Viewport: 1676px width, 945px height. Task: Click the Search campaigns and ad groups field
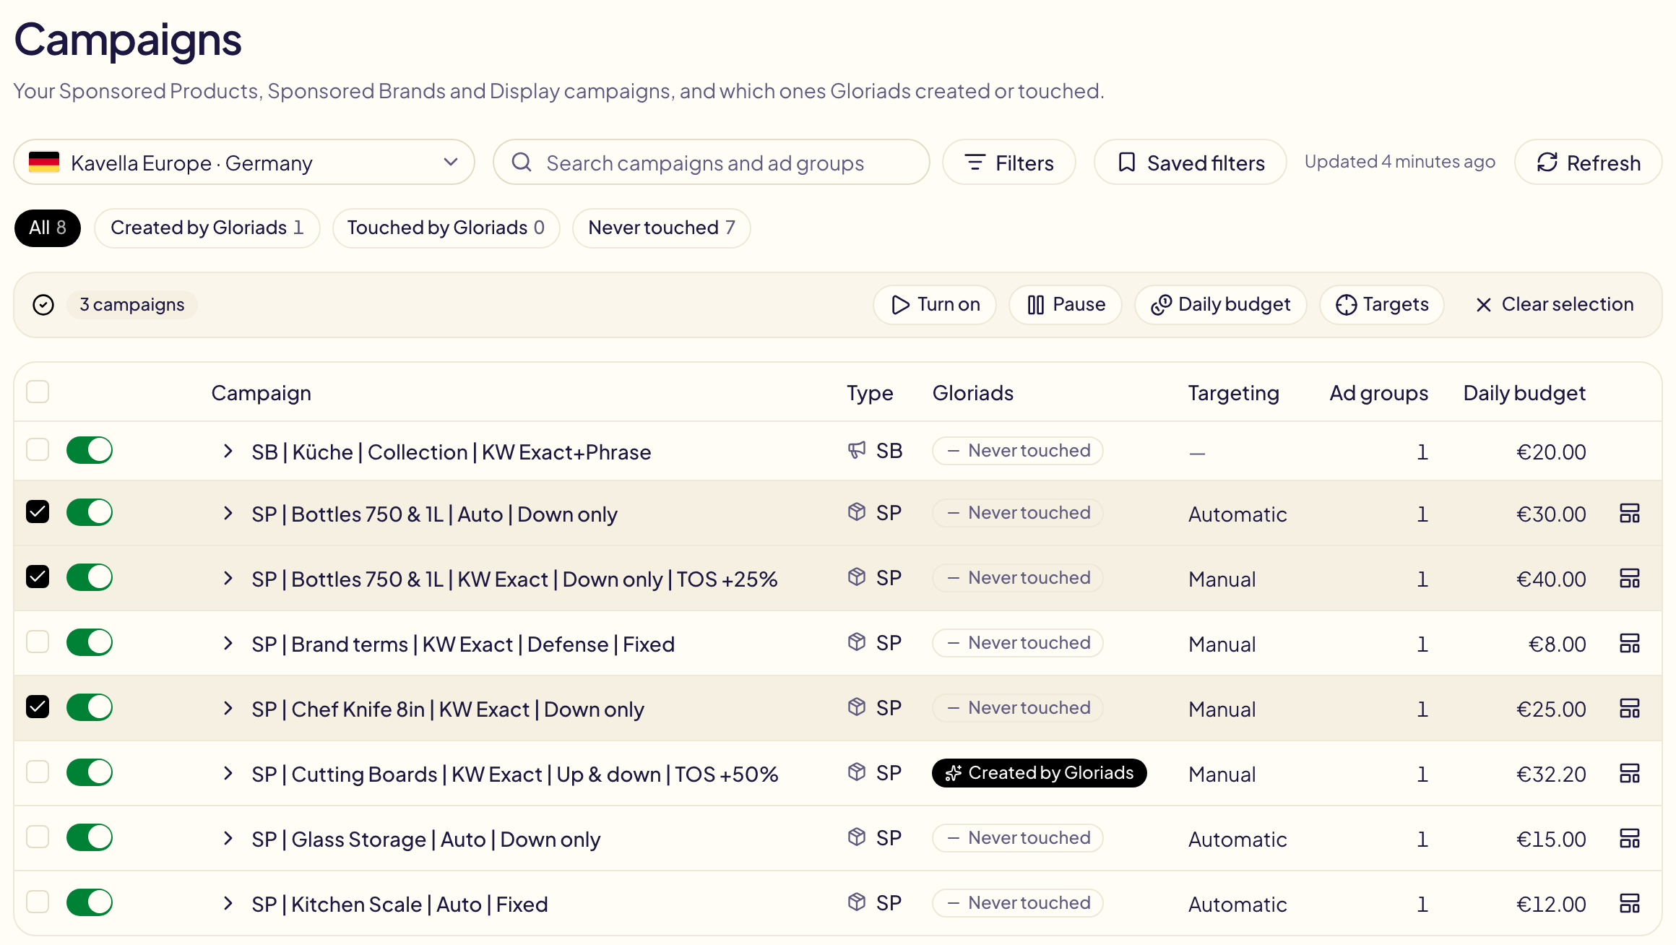click(712, 163)
